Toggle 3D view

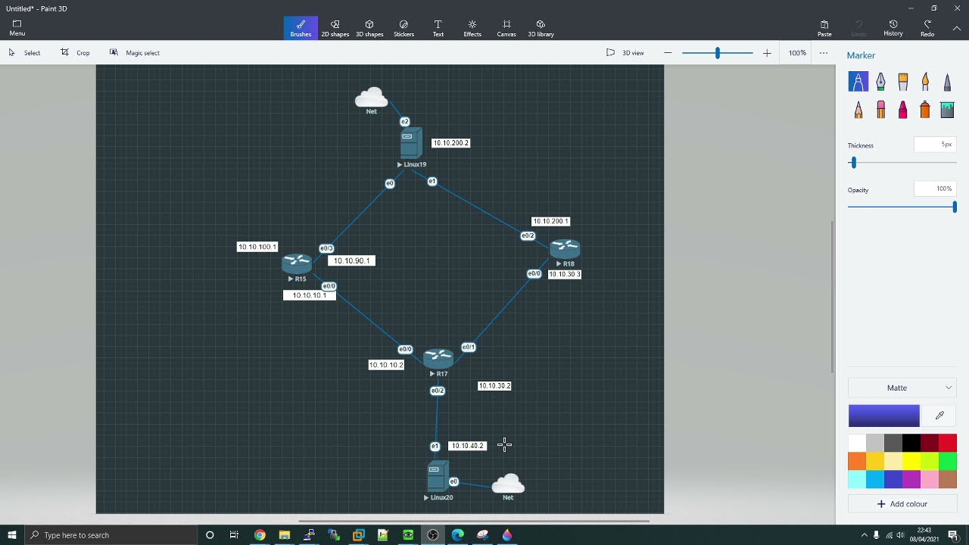click(625, 53)
